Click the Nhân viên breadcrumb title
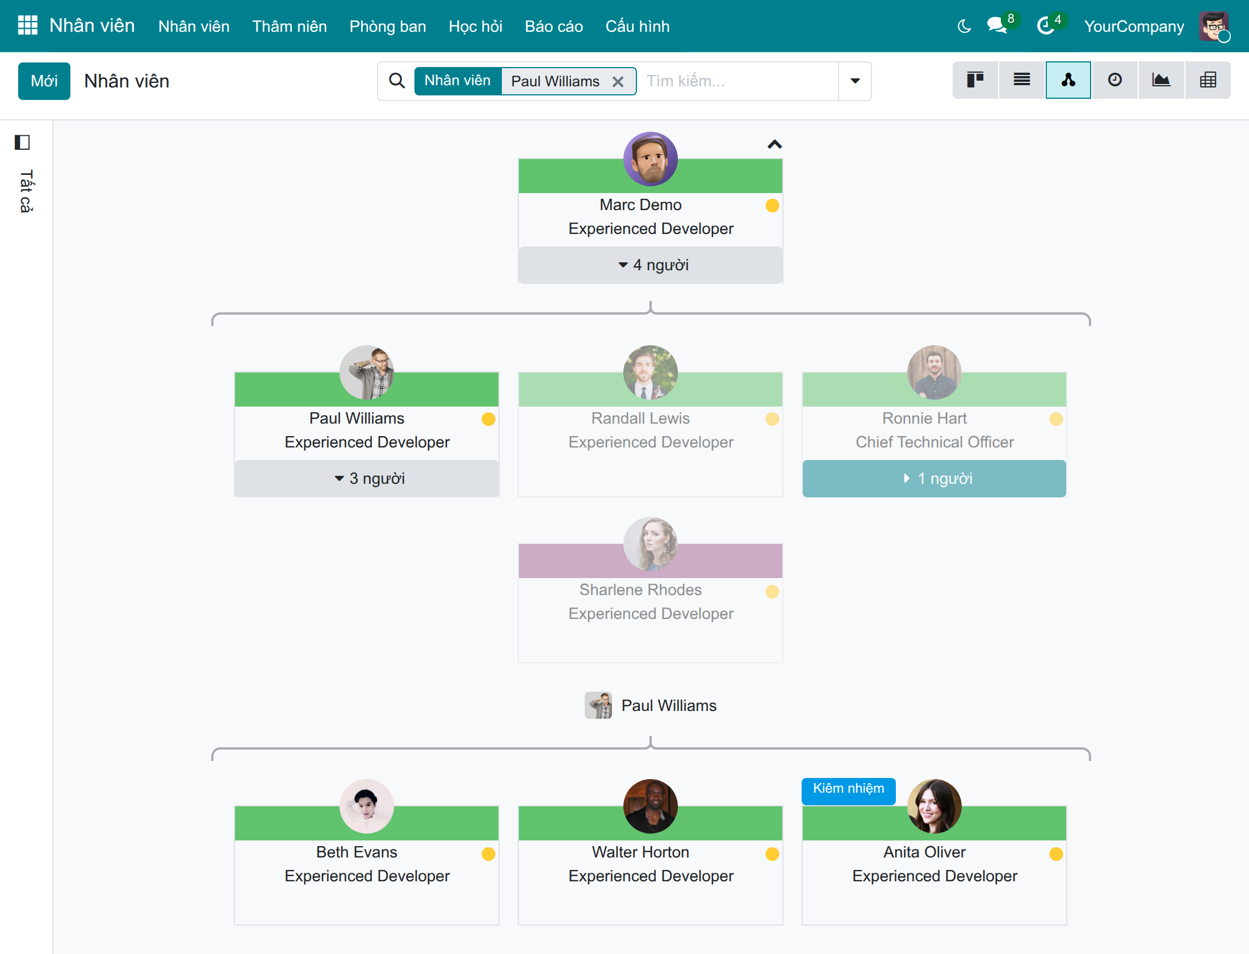This screenshot has width=1249, height=954. [127, 81]
